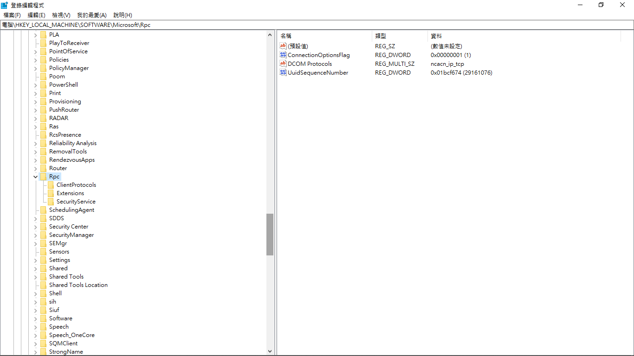This screenshot has height=356, width=634.
Task: Click the registry path address bar
Action: tap(317, 25)
